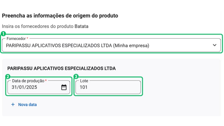Image resolution: width=224 pixels, height=126 pixels.
Task: Click the Lote field label
Action: pos(84,81)
